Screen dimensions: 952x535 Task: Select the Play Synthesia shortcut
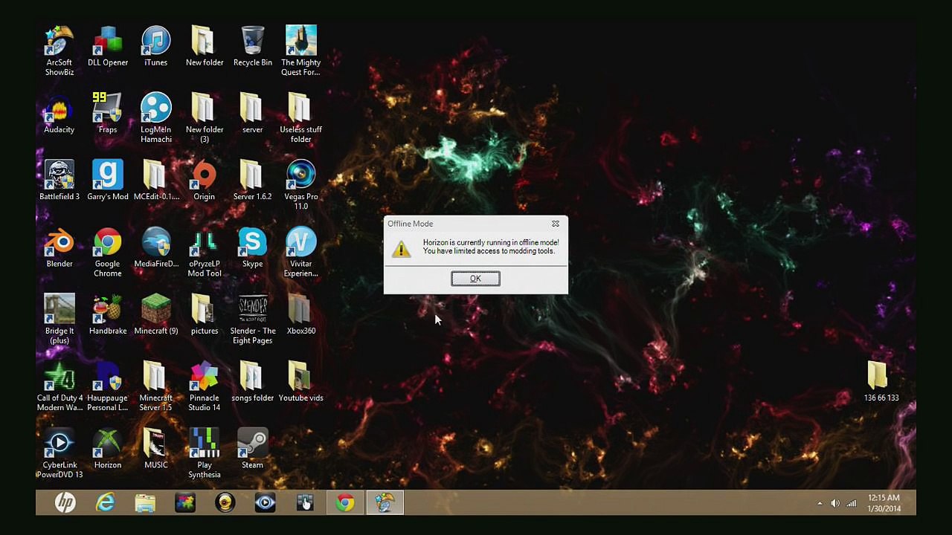coord(204,453)
